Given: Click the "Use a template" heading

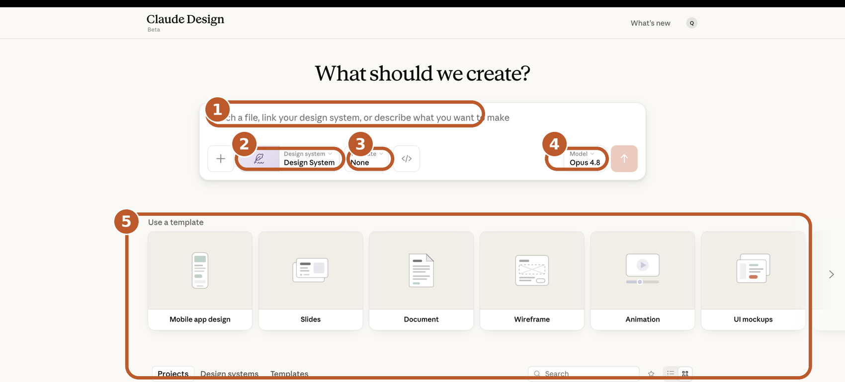Looking at the screenshot, I should pyautogui.click(x=176, y=222).
